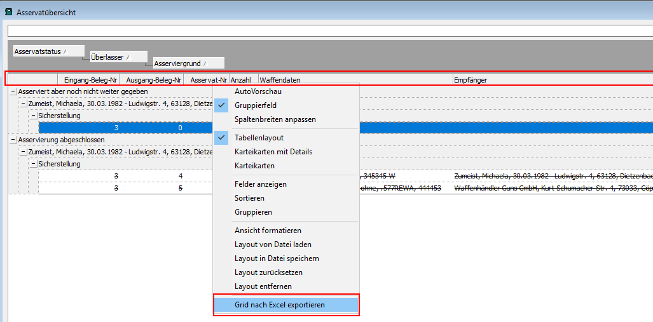Collapse Sicherstellung under Asservierung abgeschlossen
The height and width of the screenshot is (322, 653).
pos(33,164)
